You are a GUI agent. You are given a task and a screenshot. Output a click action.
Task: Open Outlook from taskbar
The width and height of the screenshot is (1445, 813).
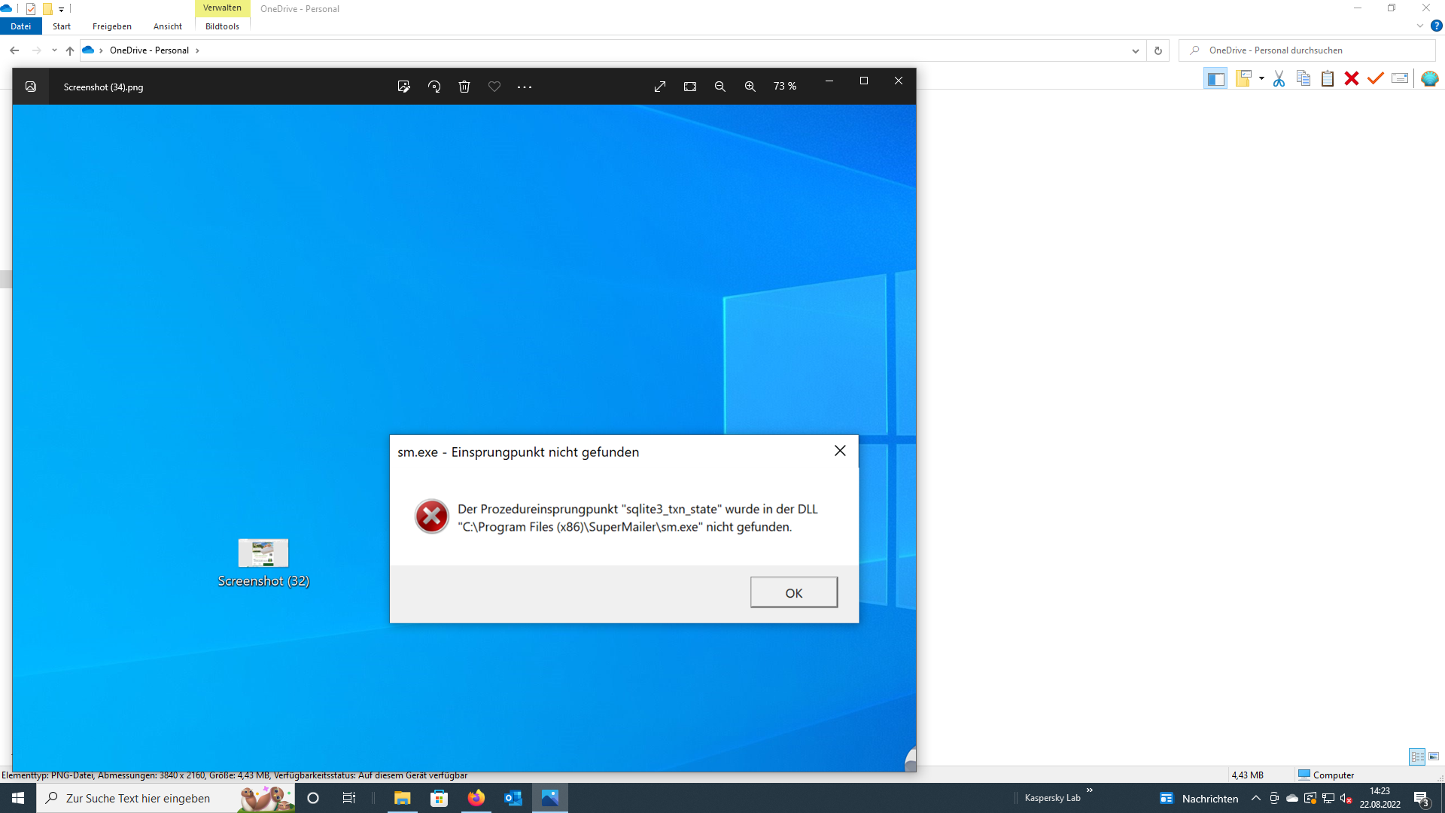pos(513,798)
